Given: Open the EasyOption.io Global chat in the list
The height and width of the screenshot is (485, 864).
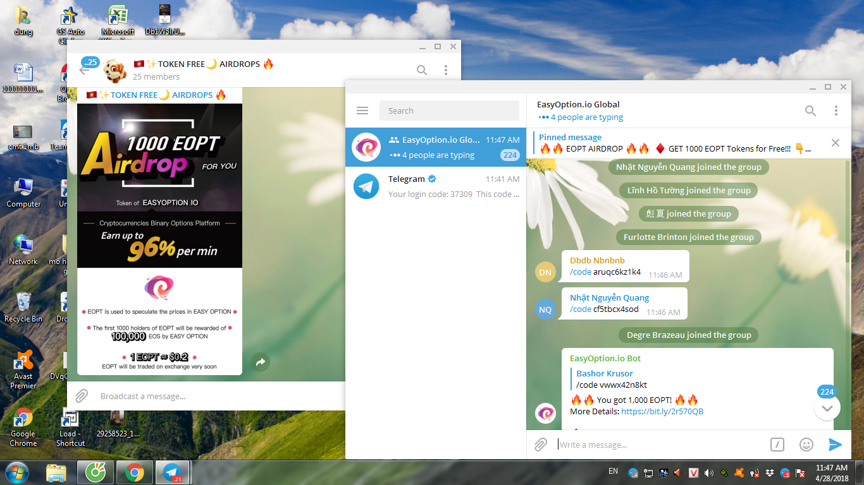Looking at the screenshot, I should (436, 147).
